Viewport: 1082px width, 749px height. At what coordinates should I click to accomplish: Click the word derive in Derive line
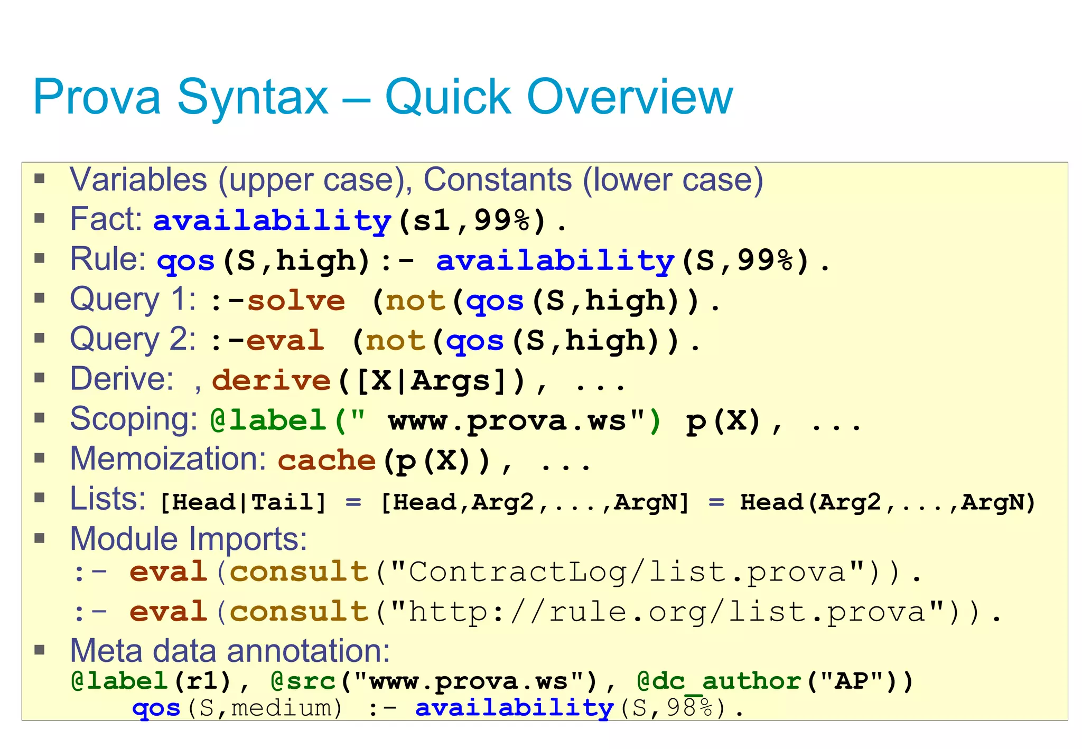tap(271, 381)
